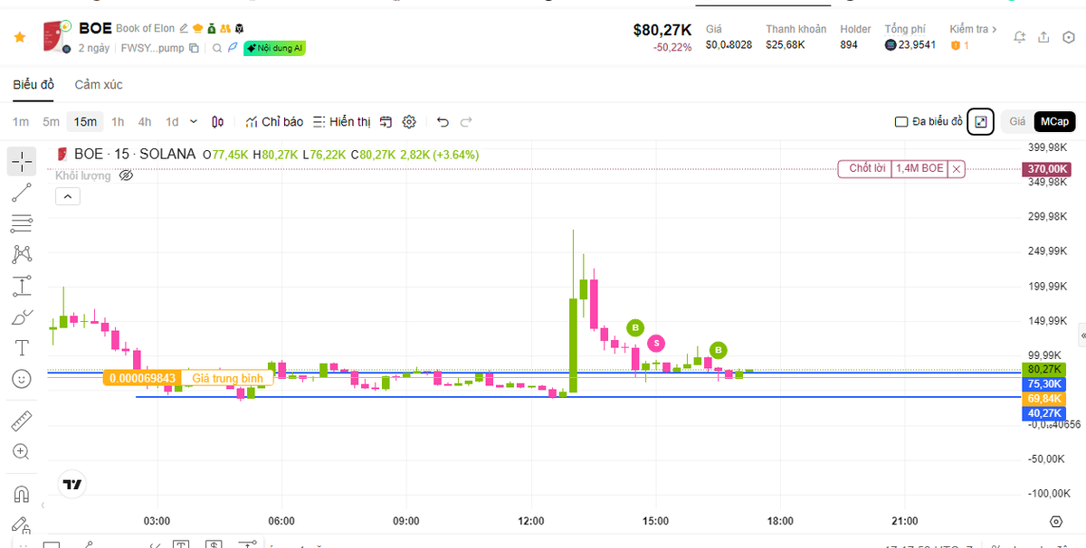Copy the FWSY...pump contract address
1086x548 pixels.
click(x=193, y=48)
